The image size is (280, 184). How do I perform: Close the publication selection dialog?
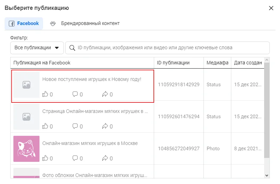271,8
